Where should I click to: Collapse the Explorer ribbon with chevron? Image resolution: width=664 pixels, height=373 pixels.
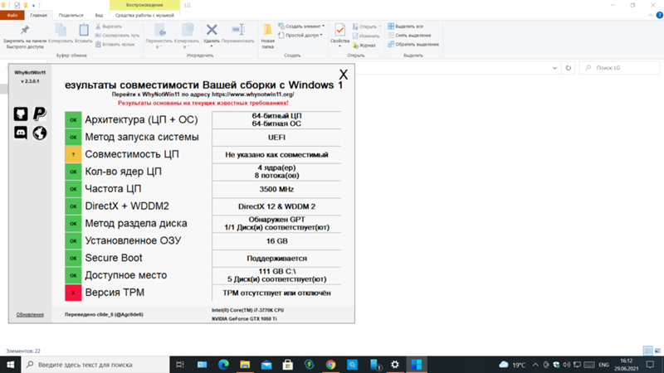point(651,15)
